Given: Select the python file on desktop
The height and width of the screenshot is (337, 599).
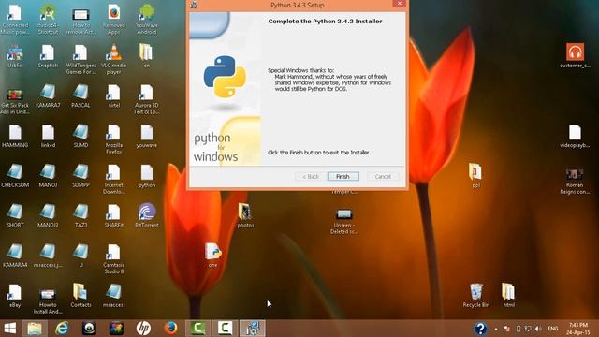Looking at the screenshot, I should [147, 176].
